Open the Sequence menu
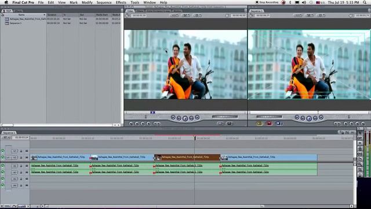This screenshot has height=209, width=371. click(x=104, y=2)
